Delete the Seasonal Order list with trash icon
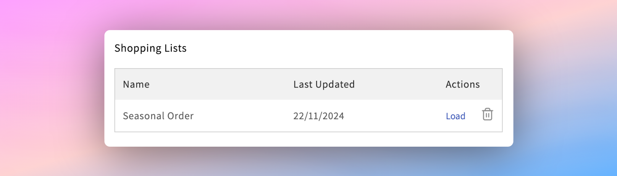The width and height of the screenshot is (617, 176). pos(487,114)
